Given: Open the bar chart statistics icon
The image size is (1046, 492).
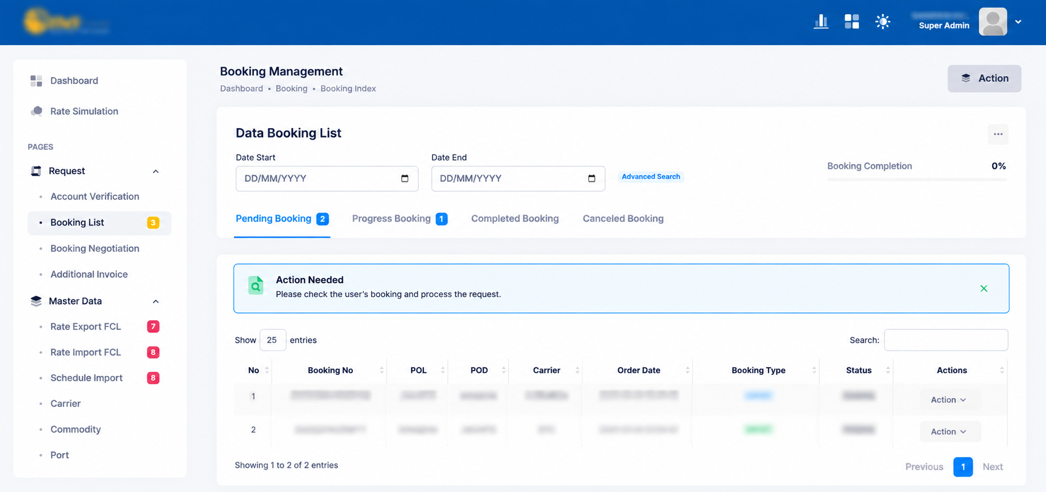Looking at the screenshot, I should point(821,22).
